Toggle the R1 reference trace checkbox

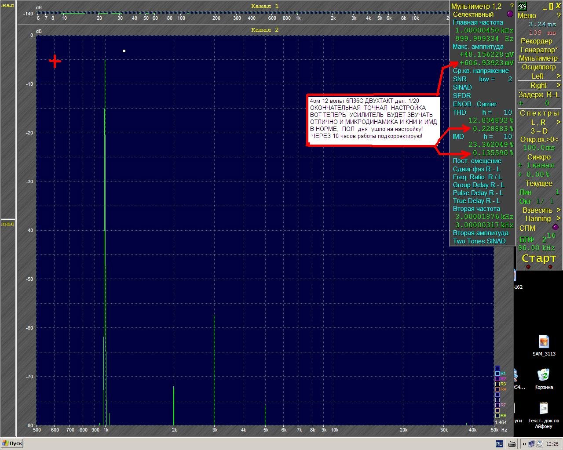point(497,374)
